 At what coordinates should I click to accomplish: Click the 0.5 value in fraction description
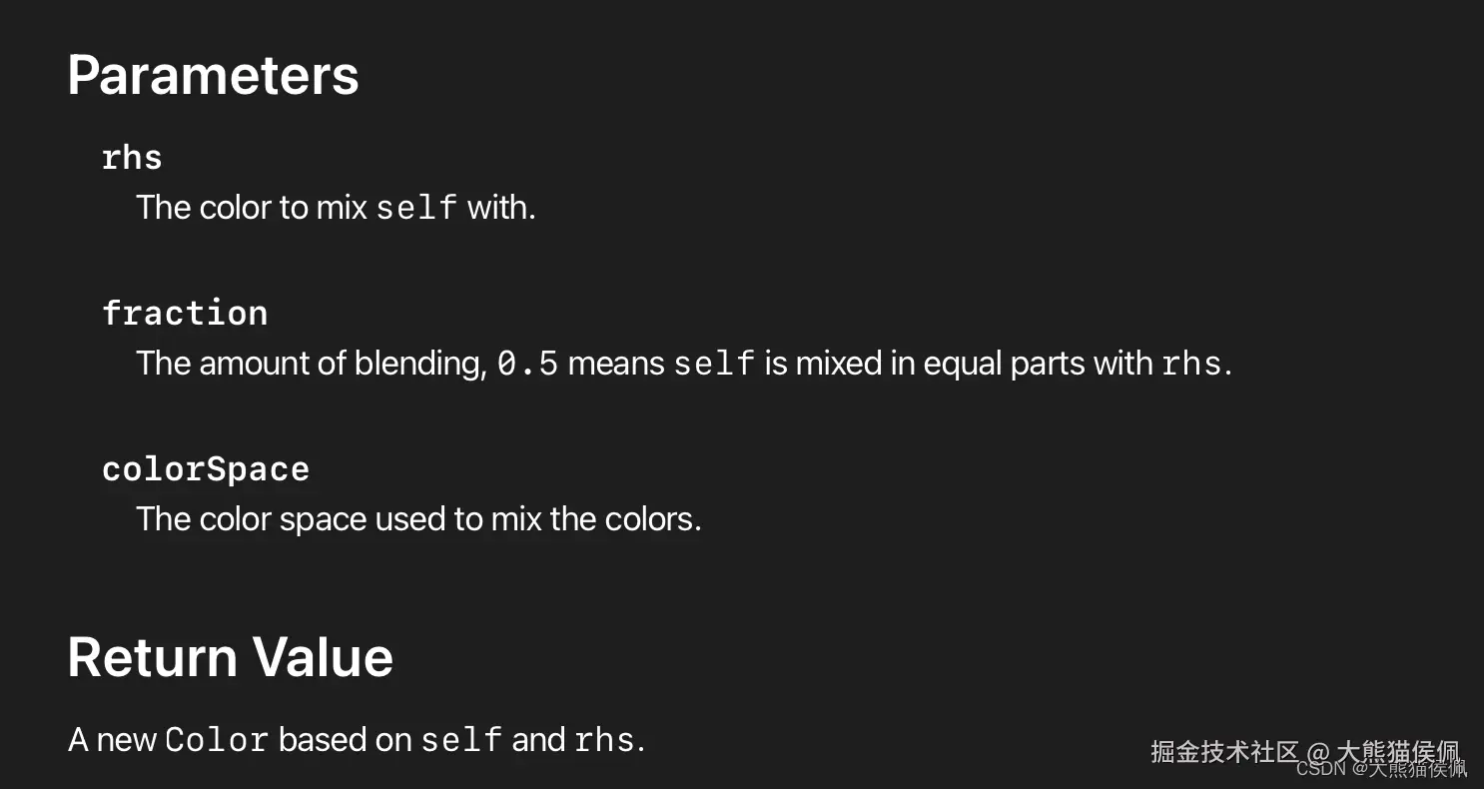[527, 364]
